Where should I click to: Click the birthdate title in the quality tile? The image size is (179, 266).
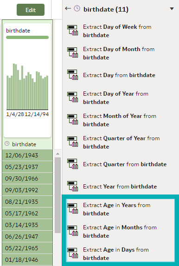coord(18,31)
